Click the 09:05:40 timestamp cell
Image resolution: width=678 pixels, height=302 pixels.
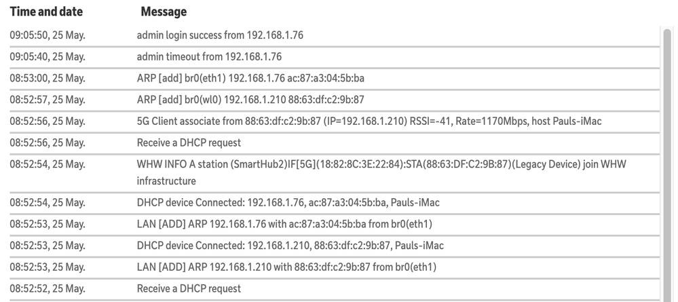[x=48, y=56]
